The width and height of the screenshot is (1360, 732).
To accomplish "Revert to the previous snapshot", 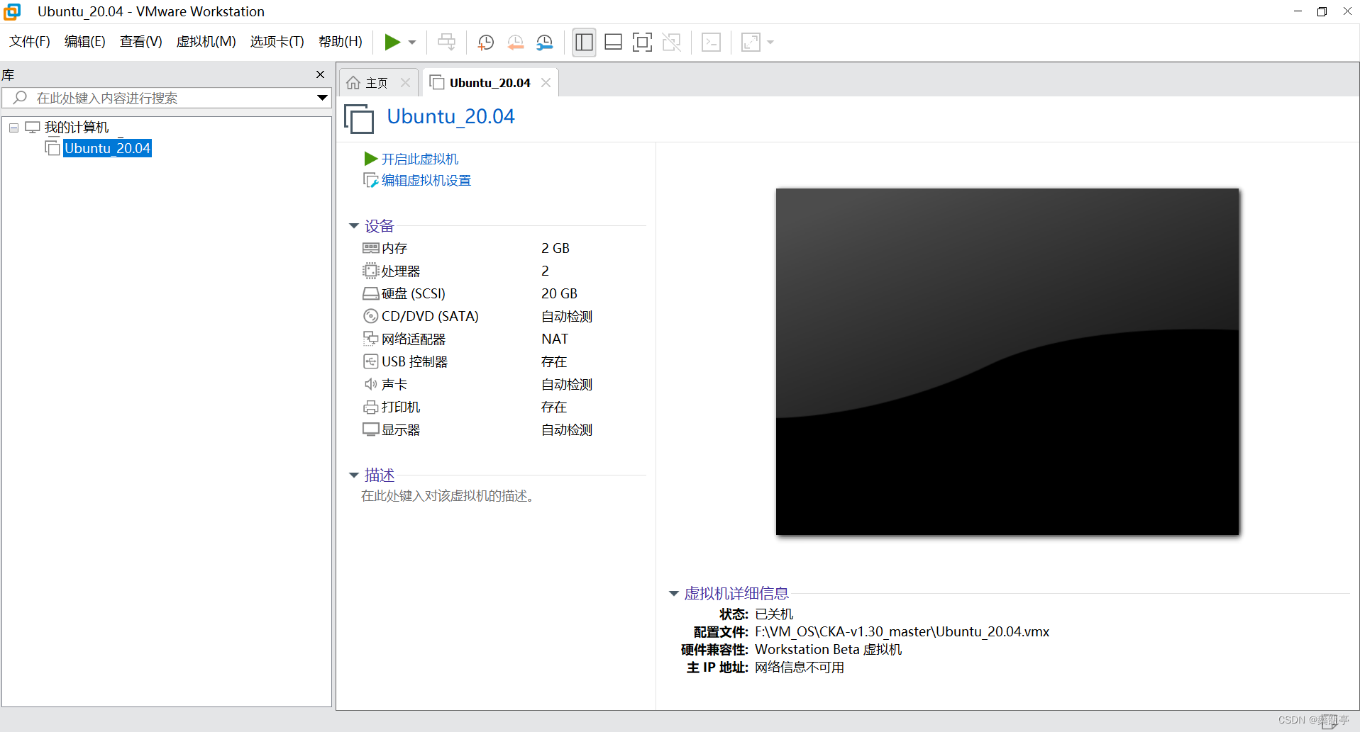I will (x=516, y=42).
